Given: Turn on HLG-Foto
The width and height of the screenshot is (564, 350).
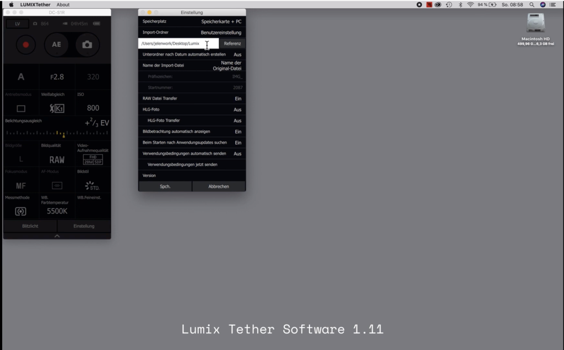Looking at the screenshot, I should (237, 110).
